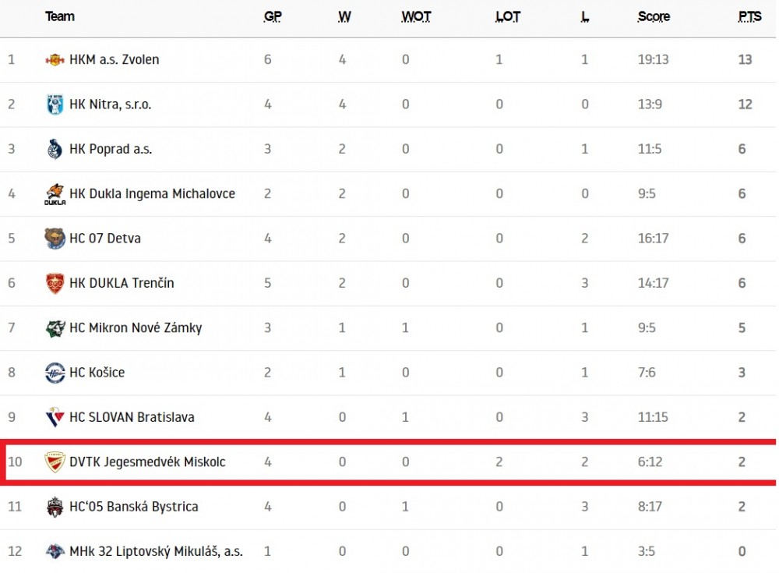Click the HK DUKLA Trenčín logo
The height and width of the screenshot is (573, 779).
[55, 283]
